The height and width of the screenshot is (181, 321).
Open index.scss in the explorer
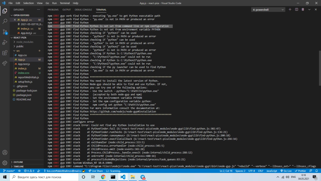tap(27, 73)
